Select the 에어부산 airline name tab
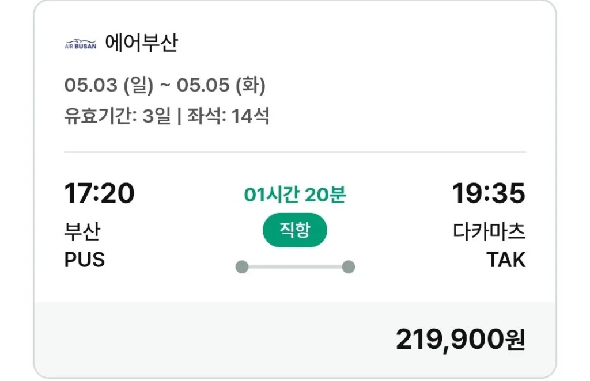 pyautogui.click(x=142, y=40)
